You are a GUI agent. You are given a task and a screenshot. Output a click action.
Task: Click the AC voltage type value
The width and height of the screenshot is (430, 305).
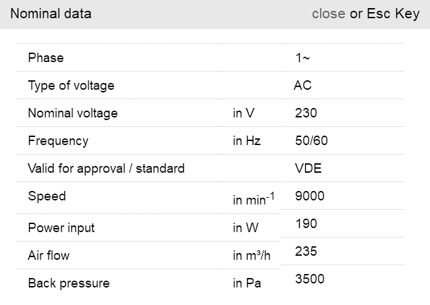point(302,86)
